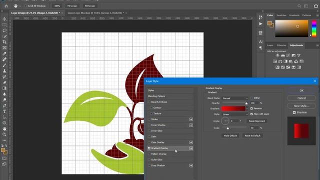
Task: Select the Rectangular Marquee tool
Action: [4, 24]
